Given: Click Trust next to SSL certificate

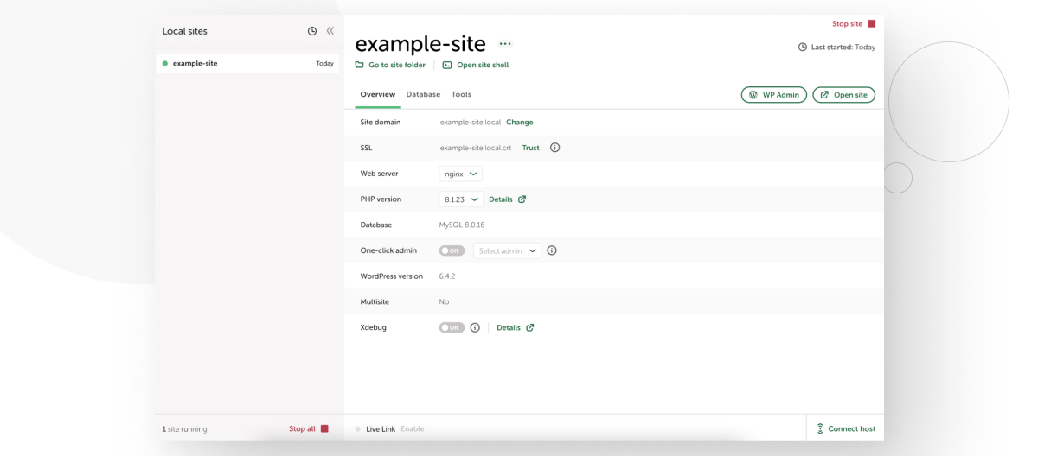Looking at the screenshot, I should click(x=530, y=148).
